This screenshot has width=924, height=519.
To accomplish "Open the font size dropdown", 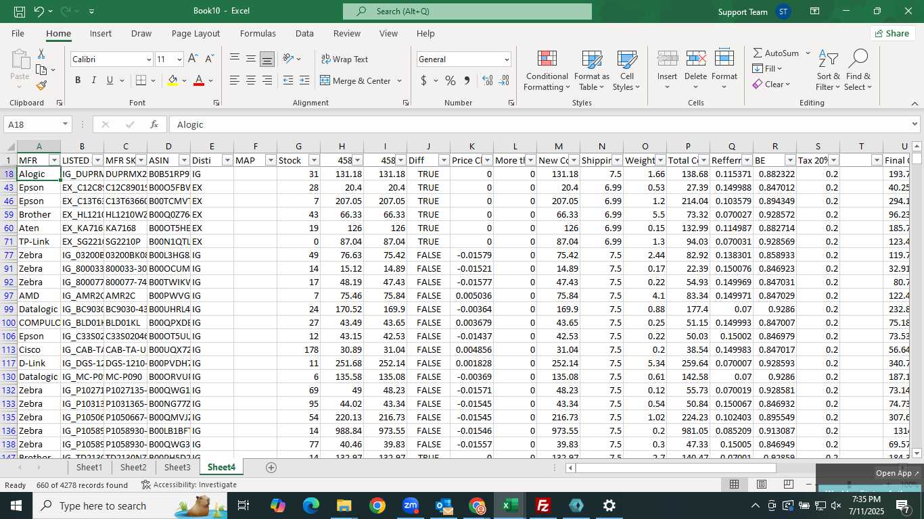I will coord(179,59).
